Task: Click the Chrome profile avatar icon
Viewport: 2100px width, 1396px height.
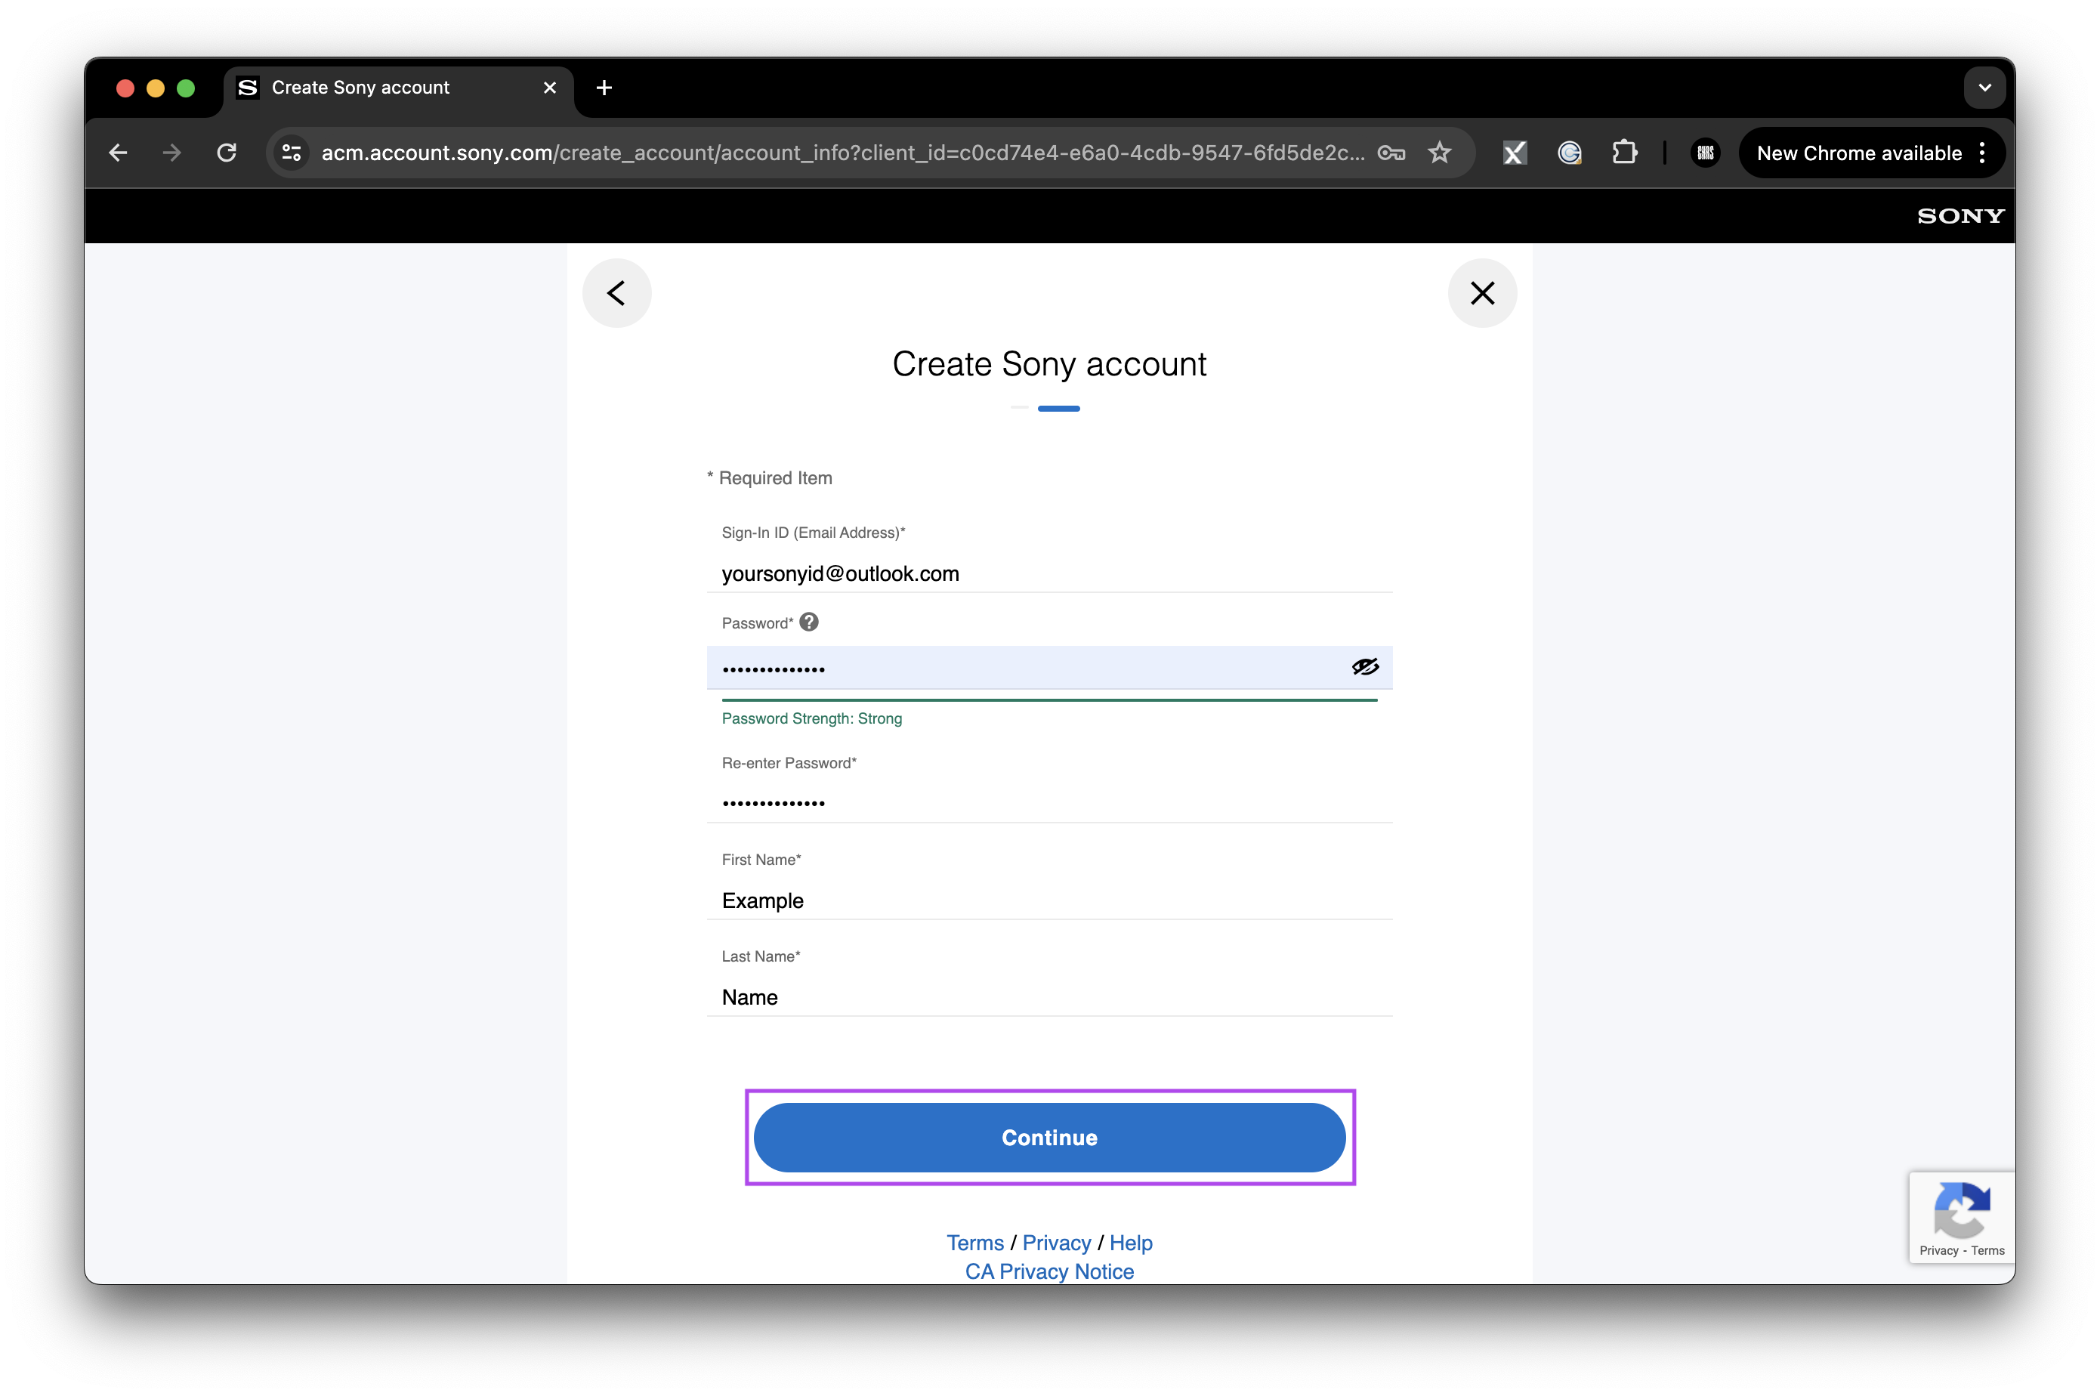Action: (1705, 153)
